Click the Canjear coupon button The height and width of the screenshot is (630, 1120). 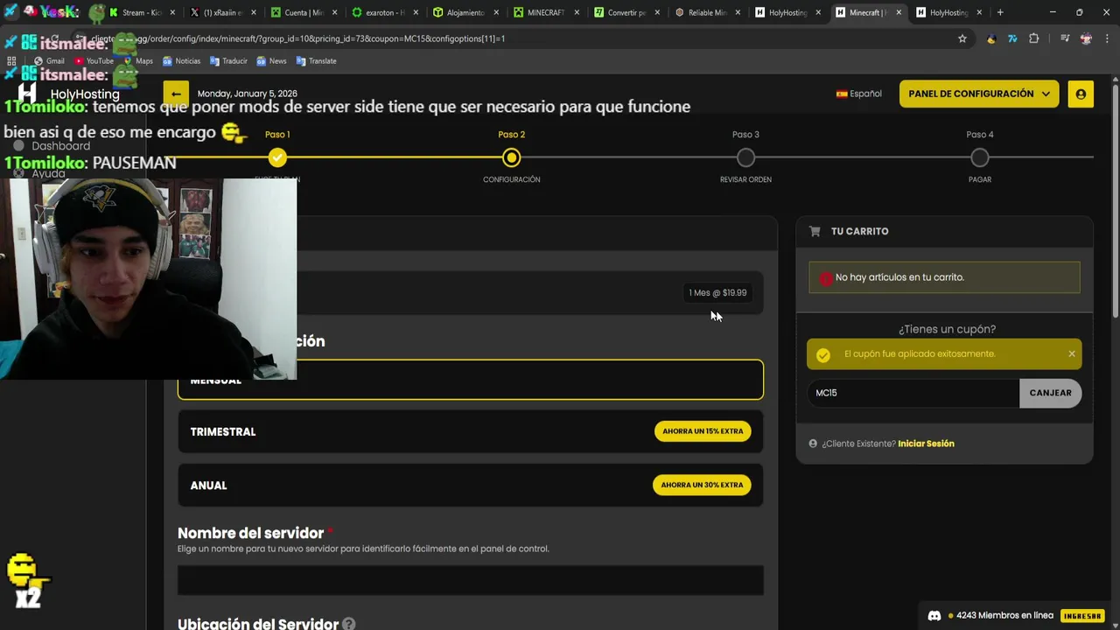(1050, 393)
